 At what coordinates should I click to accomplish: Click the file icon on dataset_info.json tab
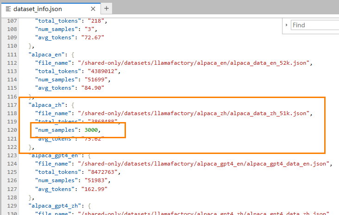[8, 9]
